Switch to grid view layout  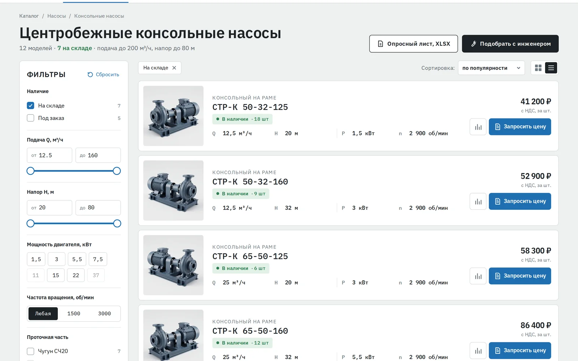pyautogui.click(x=538, y=68)
